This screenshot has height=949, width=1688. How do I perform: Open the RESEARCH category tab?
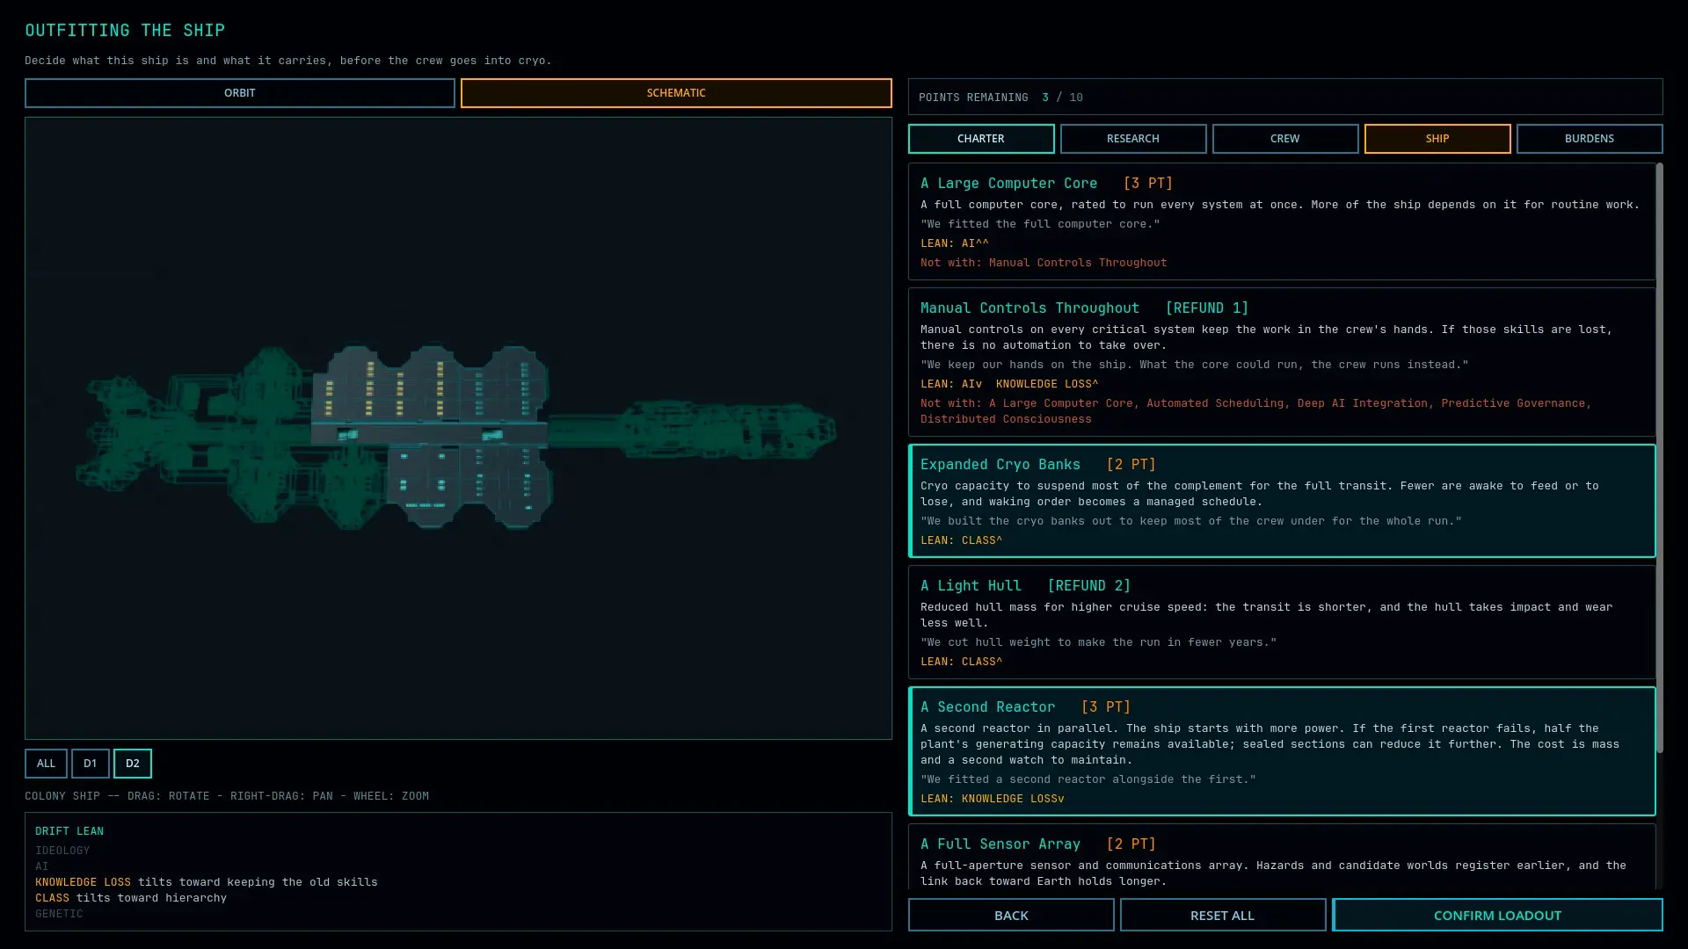click(x=1133, y=139)
